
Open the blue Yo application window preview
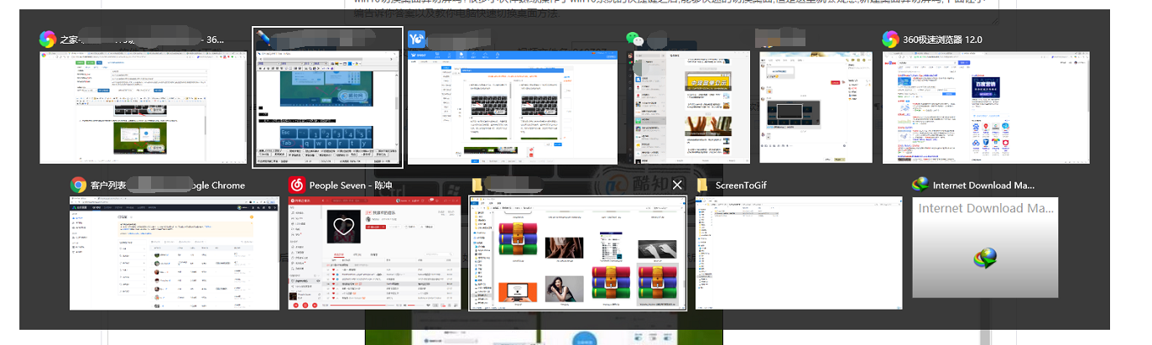pos(512,106)
